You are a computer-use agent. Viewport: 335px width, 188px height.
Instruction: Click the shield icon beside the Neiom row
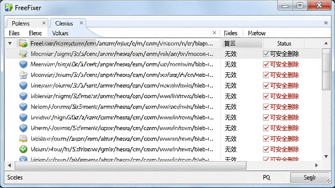tap(23, 107)
